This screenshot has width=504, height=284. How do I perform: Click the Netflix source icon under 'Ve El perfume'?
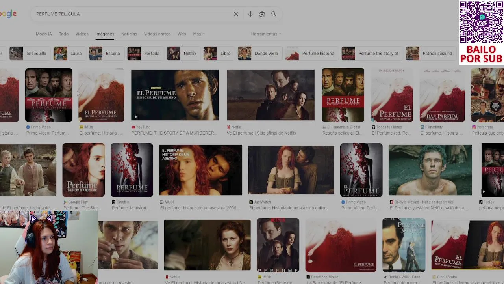pos(228,127)
